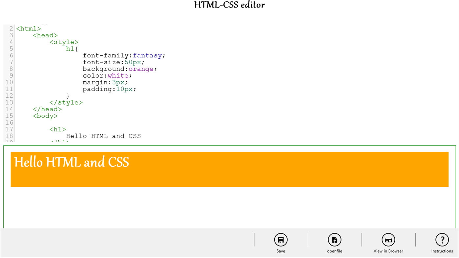Click the opening <style> tag

tap(64, 42)
